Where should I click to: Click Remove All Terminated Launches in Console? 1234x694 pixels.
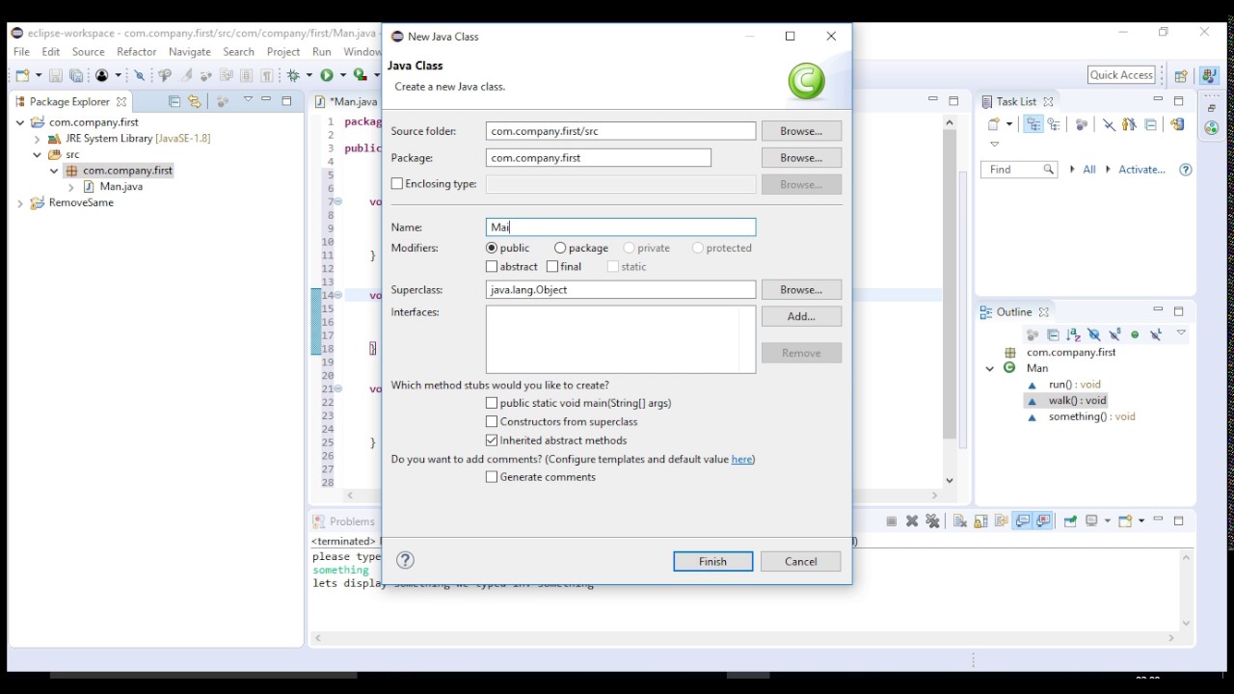[x=932, y=521]
